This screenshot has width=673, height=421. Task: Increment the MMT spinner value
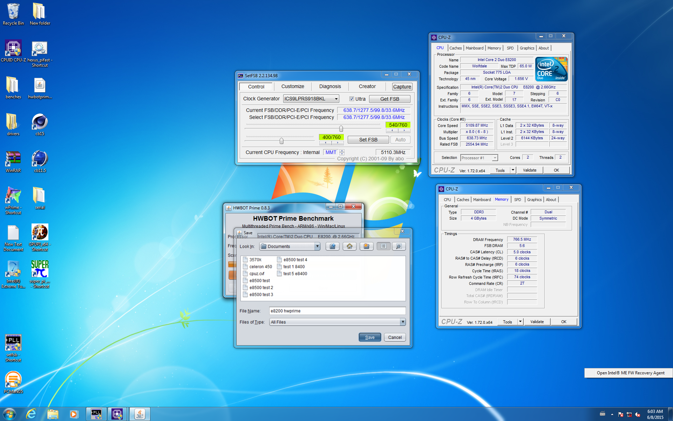pos(342,151)
